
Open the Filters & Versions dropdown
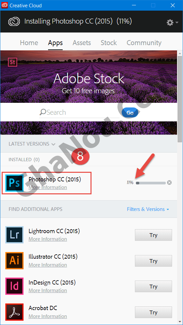148,209
